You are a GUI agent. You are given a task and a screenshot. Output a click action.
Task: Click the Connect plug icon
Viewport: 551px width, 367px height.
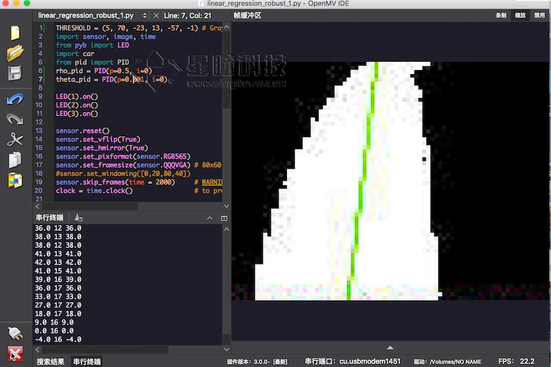[15, 333]
